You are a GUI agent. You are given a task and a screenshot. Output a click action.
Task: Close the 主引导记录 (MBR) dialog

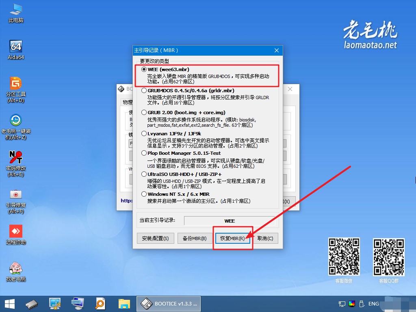[276, 50]
